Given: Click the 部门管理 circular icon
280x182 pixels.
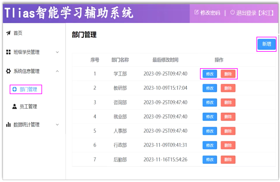Looking at the screenshot, I should point(14,89).
